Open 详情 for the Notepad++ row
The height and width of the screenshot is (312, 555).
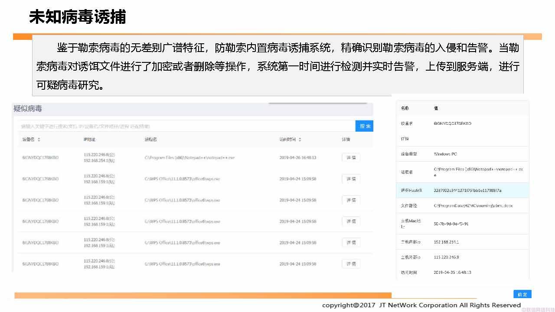351,158
